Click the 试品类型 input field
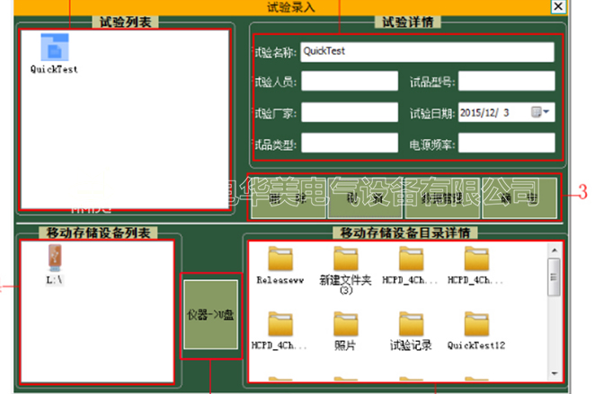 (x=350, y=143)
